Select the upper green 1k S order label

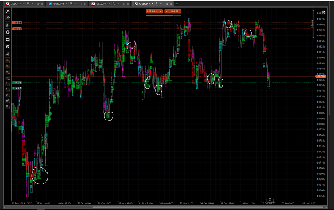(17, 83)
